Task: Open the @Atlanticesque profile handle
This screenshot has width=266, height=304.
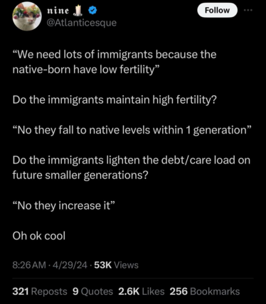Action: [x=82, y=23]
